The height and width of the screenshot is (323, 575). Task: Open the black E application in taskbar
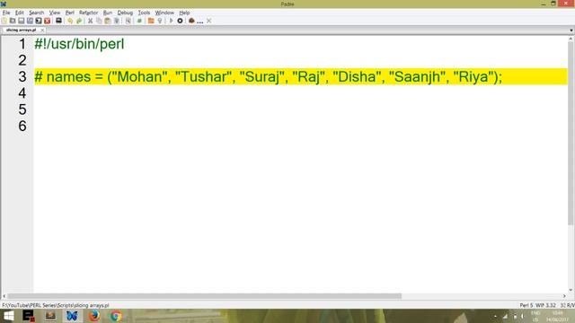coord(29,316)
